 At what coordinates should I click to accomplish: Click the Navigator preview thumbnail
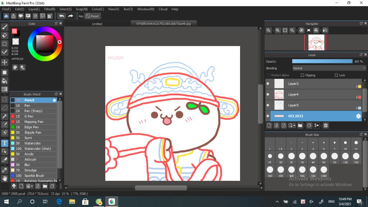tap(316, 42)
